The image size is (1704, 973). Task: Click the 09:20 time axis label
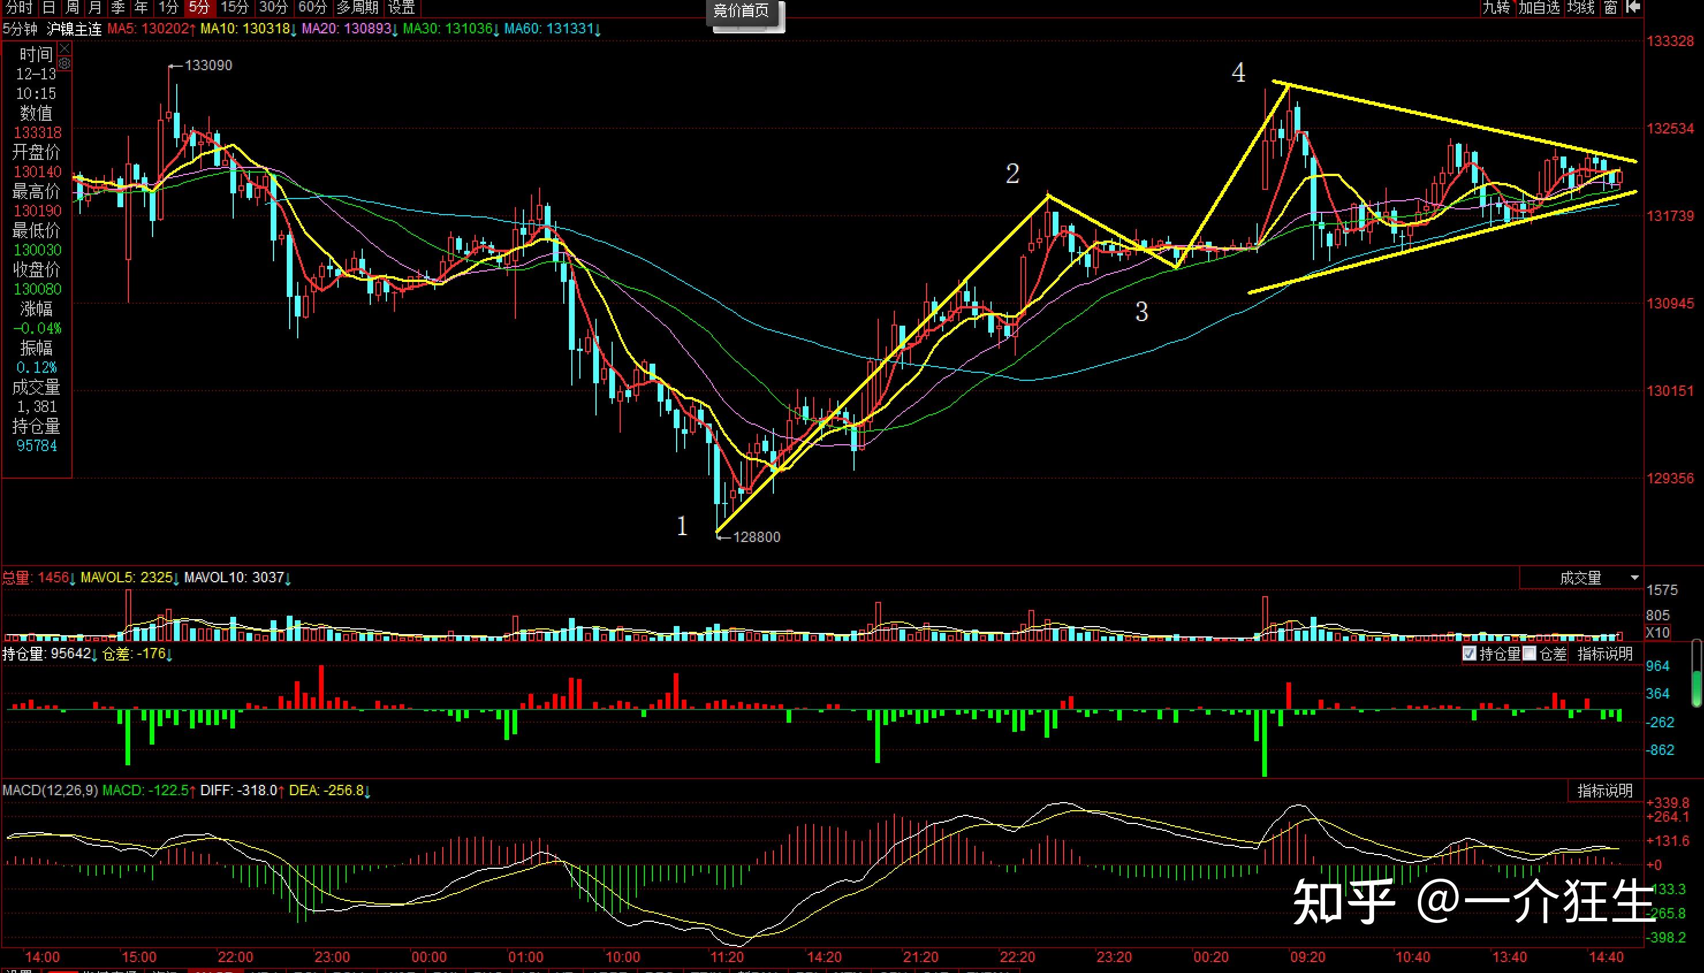point(1307,957)
